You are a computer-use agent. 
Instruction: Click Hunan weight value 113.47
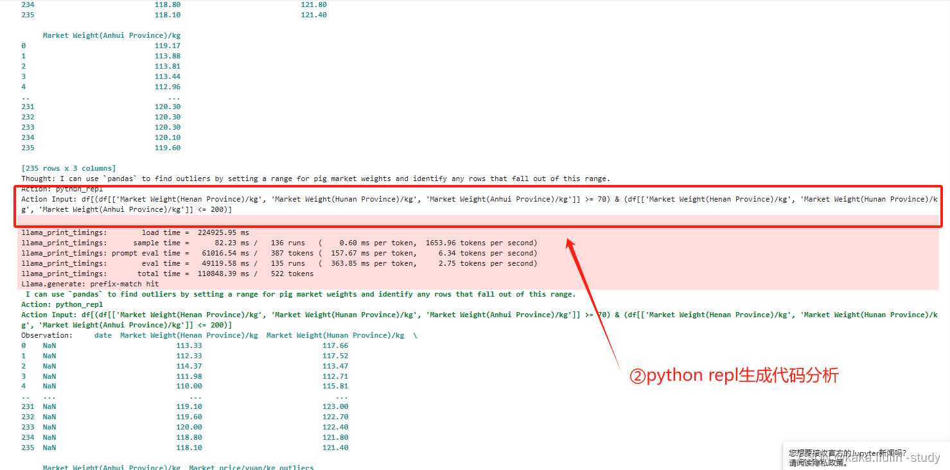tap(335, 366)
